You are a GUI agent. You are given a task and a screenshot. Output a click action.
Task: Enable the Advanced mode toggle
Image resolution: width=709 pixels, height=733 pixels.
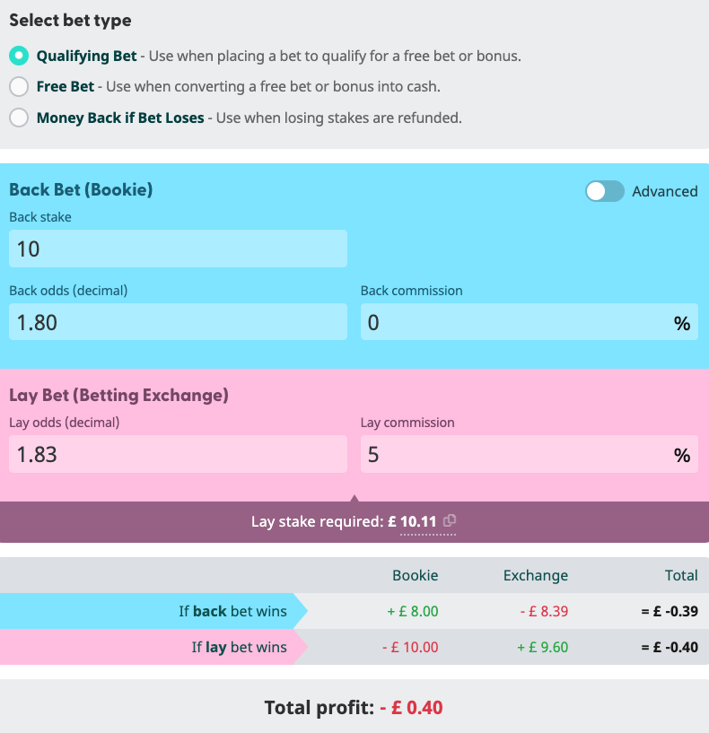pos(604,191)
